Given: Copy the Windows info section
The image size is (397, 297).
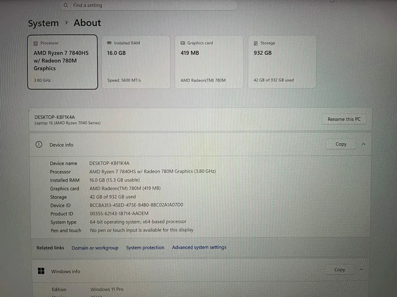Looking at the screenshot, I should click(340, 270).
